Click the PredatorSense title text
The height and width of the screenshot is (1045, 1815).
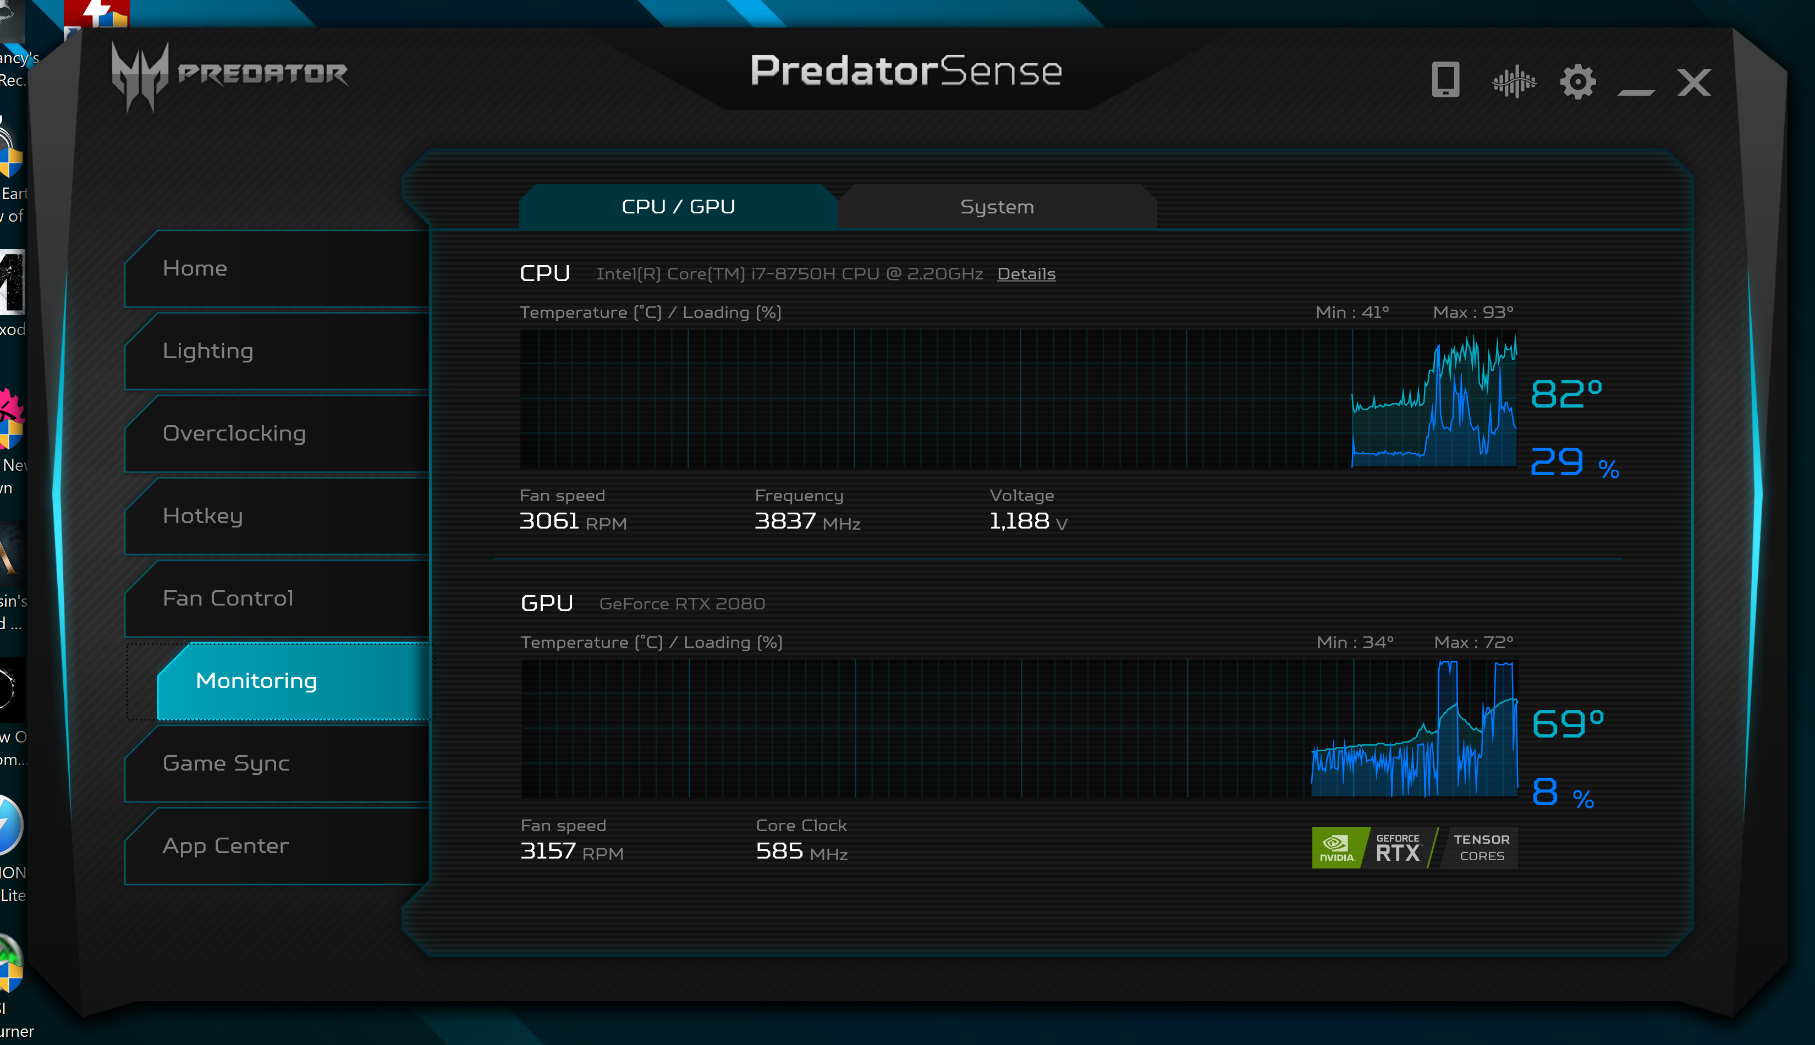906,70
